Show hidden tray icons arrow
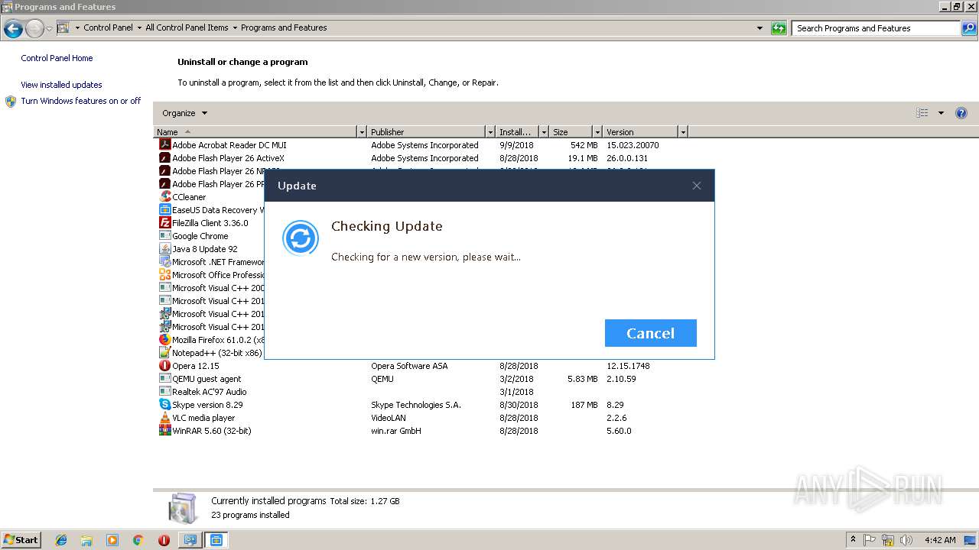 coord(853,540)
